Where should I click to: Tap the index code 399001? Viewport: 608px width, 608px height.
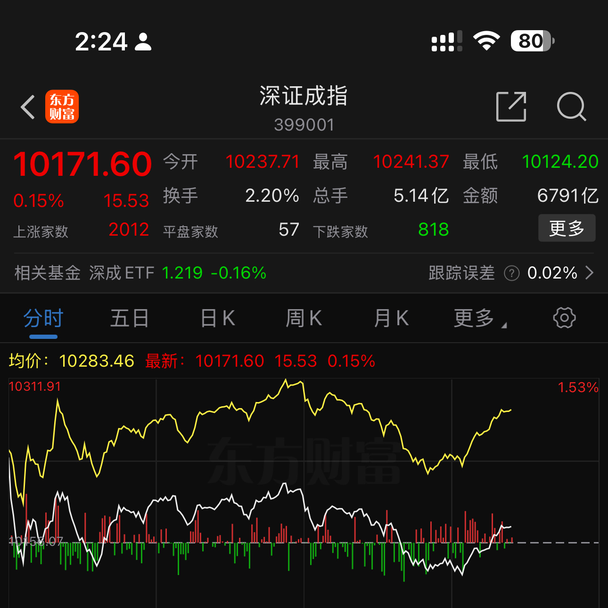304,125
